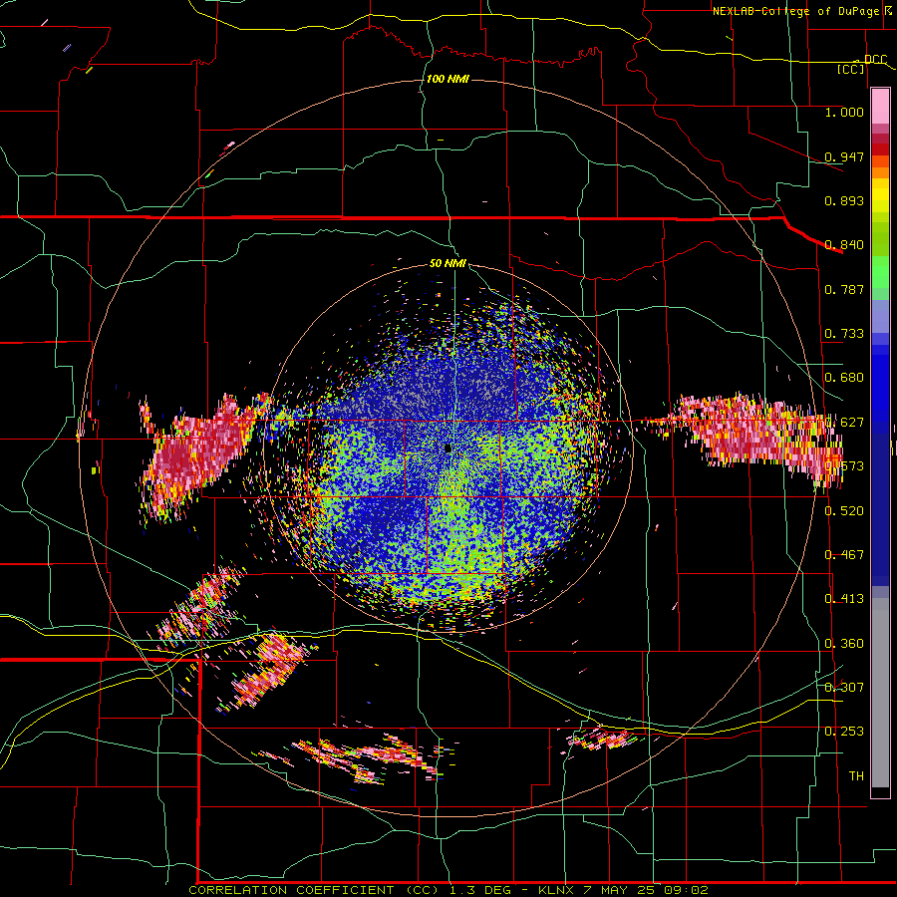Click the 7 MAY 25 date text

pyautogui.click(x=619, y=890)
